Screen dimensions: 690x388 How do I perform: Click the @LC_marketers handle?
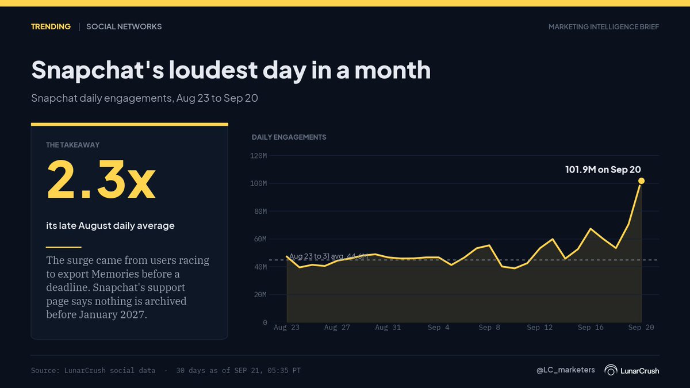(566, 370)
